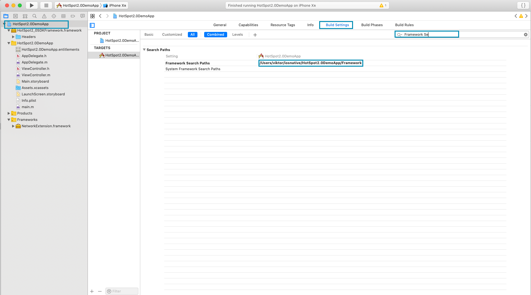The image size is (531, 295).
Task: Collapse the HotSpot2_0SDKFramework.framework group
Action: coord(9,31)
